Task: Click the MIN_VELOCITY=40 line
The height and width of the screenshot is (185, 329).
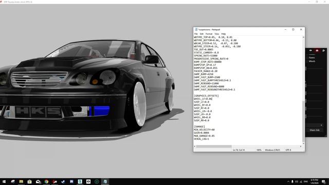Action: [204, 129]
